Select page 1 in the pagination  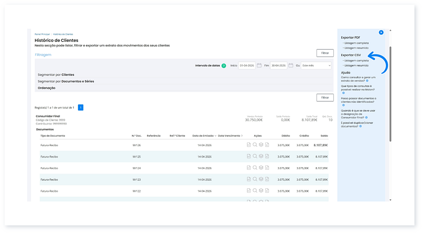pos(81,107)
